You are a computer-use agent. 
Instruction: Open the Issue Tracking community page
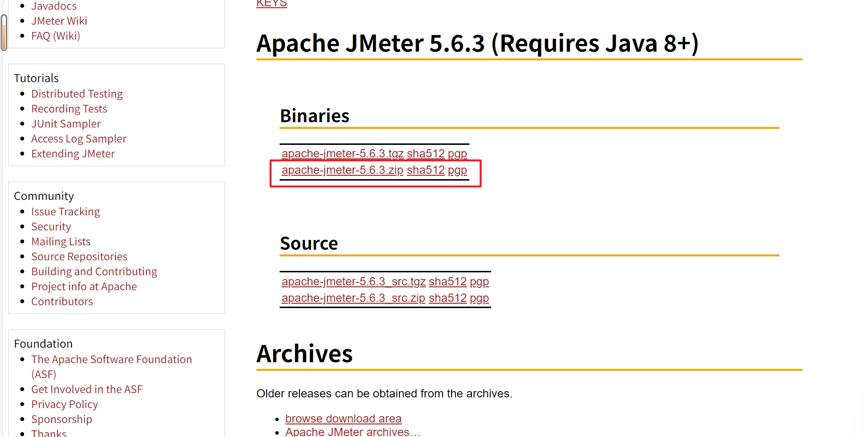pos(65,211)
